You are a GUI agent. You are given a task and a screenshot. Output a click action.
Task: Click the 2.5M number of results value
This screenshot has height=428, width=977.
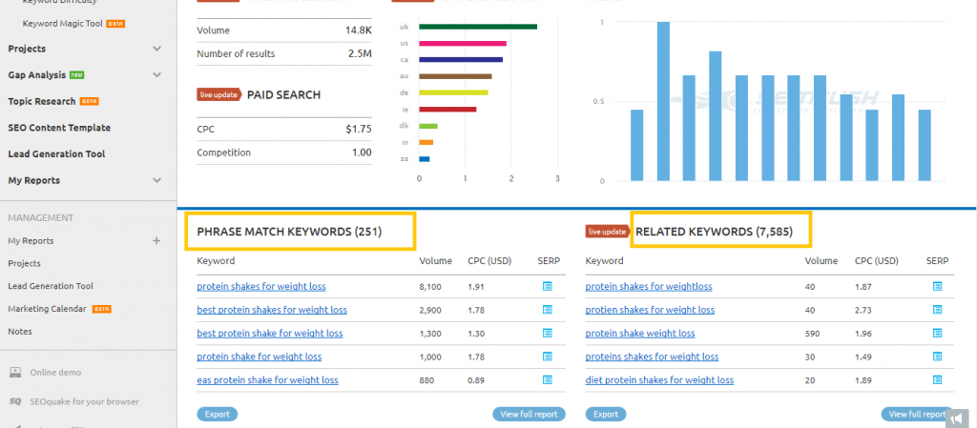(360, 53)
